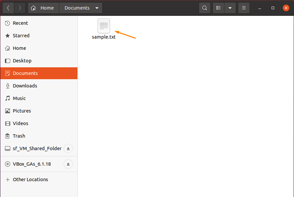Click the optical disc icon beside VBox_GAs
Viewport: 294px width, 197px height.
tap(8, 164)
